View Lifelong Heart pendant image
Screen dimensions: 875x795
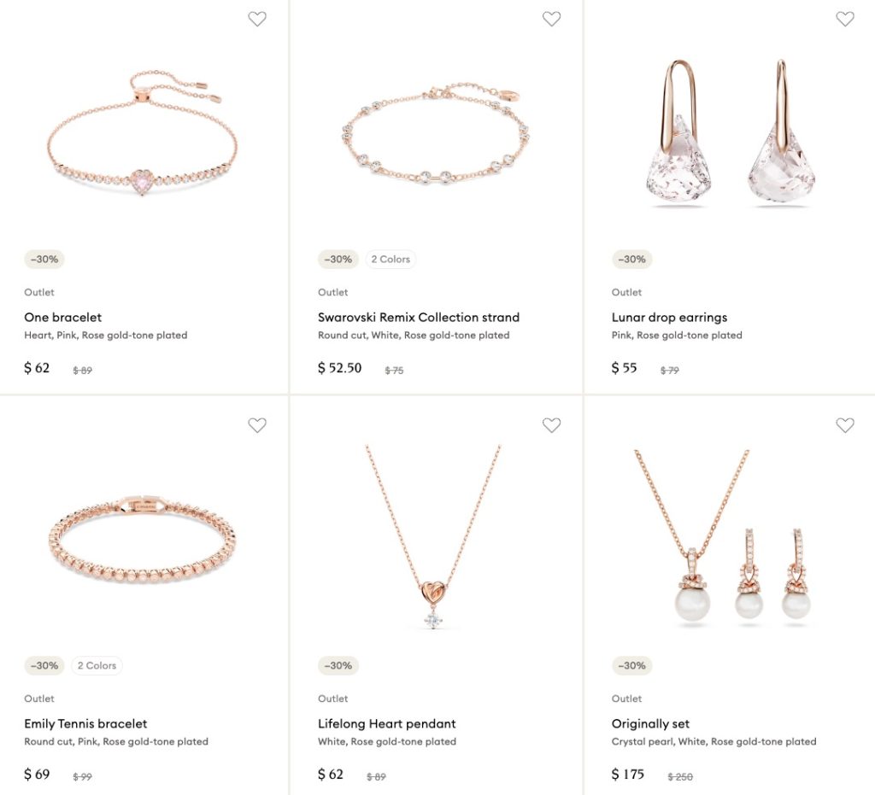pyautogui.click(x=434, y=538)
